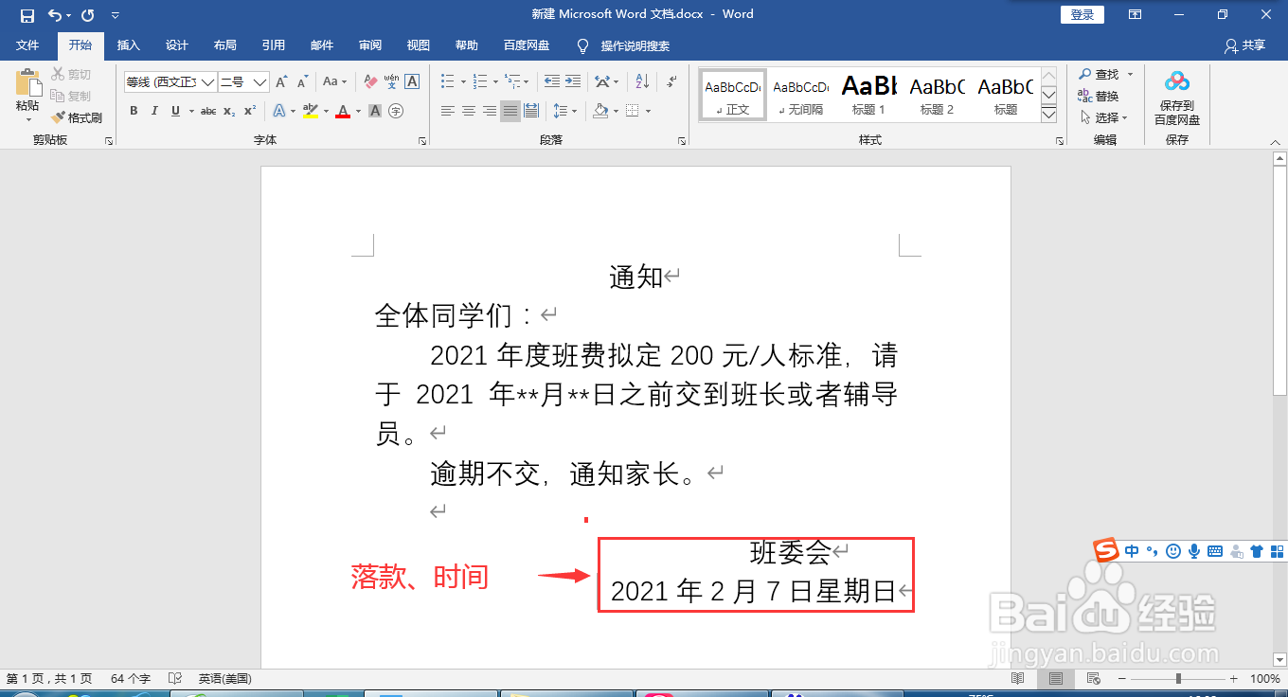Switch to the Insert (插入) tab
The width and height of the screenshot is (1288, 697).
click(x=128, y=45)
